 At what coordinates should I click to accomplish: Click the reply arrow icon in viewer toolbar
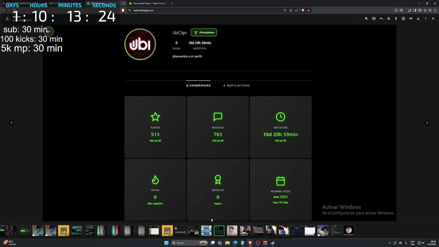pos(381,19)
